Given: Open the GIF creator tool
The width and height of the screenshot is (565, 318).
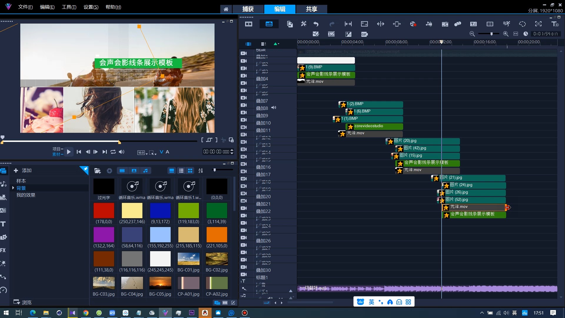Looking at the screenshot, I should point(364,34).
